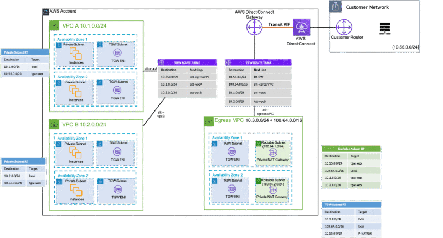
Task: Select Private NAT Gateway icon in subnet 100.64.1.0/24
Action: coord(272,153)
